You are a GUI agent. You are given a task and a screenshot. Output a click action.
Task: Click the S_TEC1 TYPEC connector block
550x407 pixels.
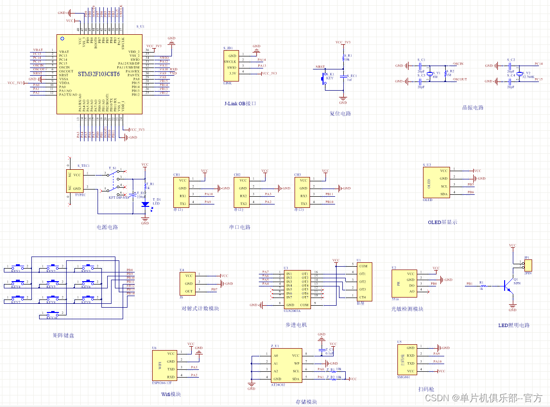[75, 181]
